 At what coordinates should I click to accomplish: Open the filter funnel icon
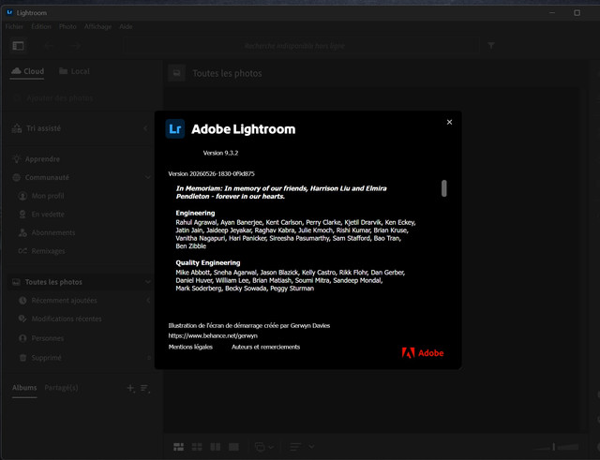(491, 46)
